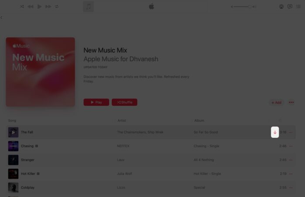Select the song title Stranger
This screenshot has height=197, width=305.
click(x=28, y=160)
